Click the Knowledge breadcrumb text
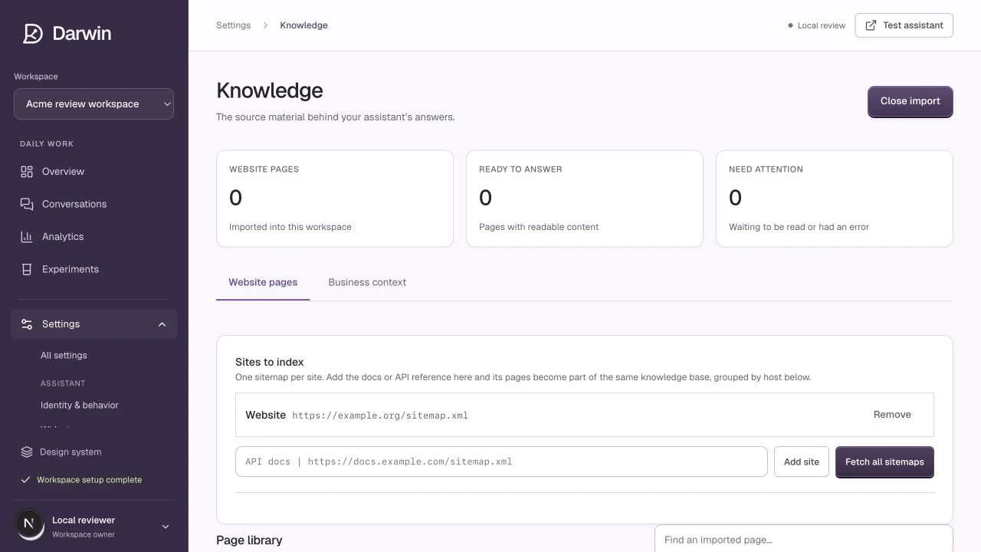This screenshot has width=981, height=552. click(x=303, y=25)
